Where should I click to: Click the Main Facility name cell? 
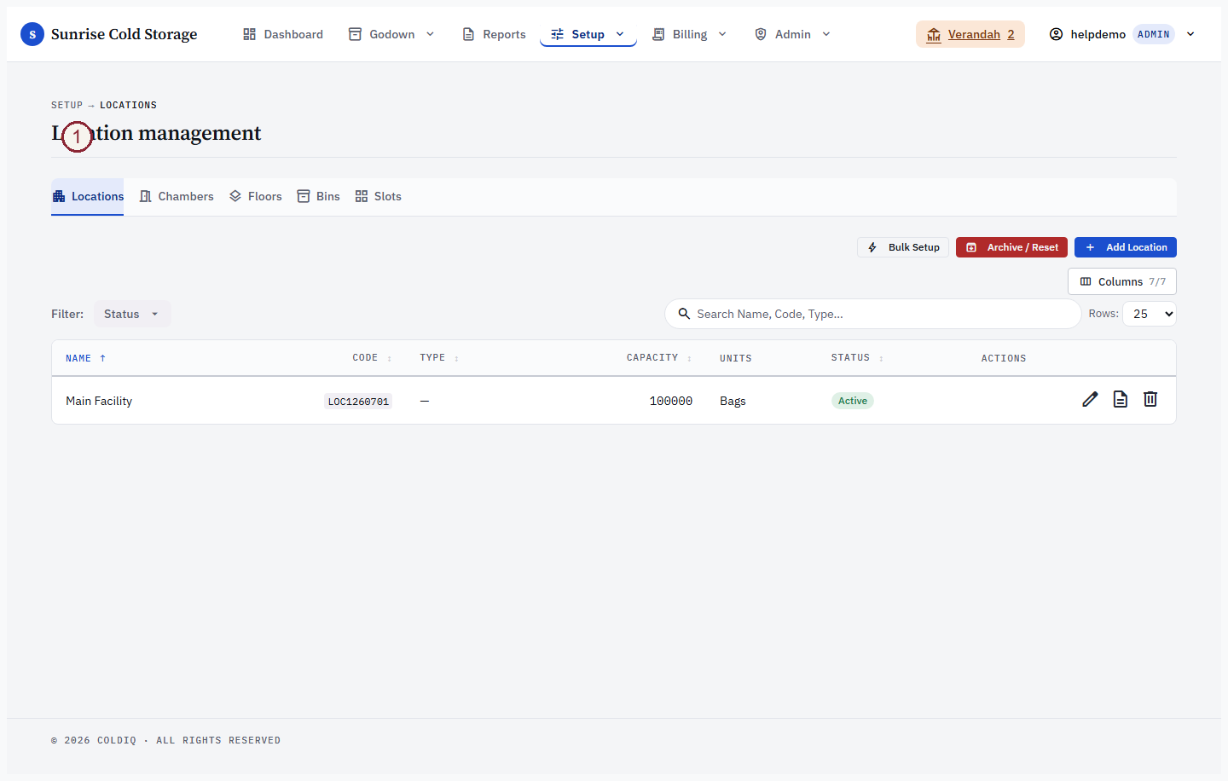(99, 401)
